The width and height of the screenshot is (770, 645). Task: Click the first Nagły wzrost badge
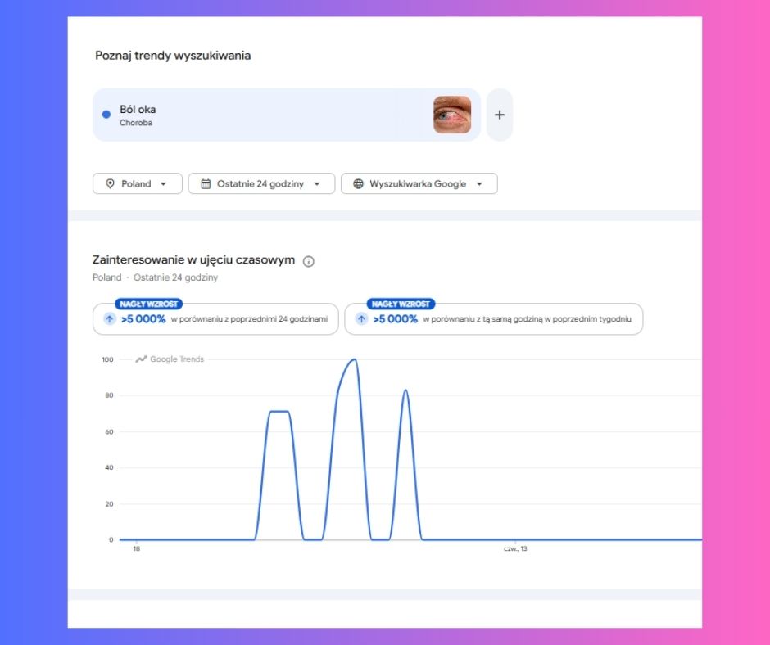149,304
